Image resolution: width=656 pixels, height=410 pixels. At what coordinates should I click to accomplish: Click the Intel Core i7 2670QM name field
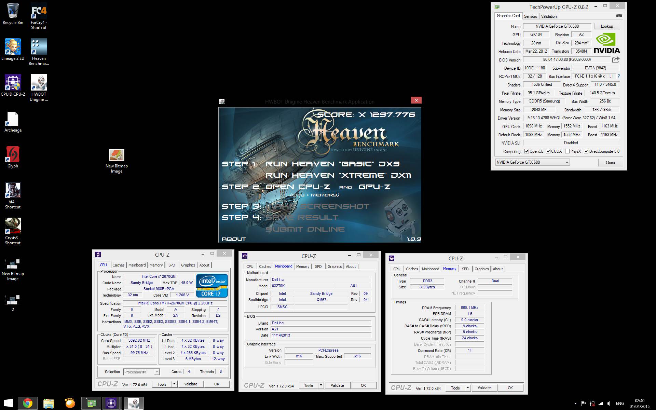point(159,276)
